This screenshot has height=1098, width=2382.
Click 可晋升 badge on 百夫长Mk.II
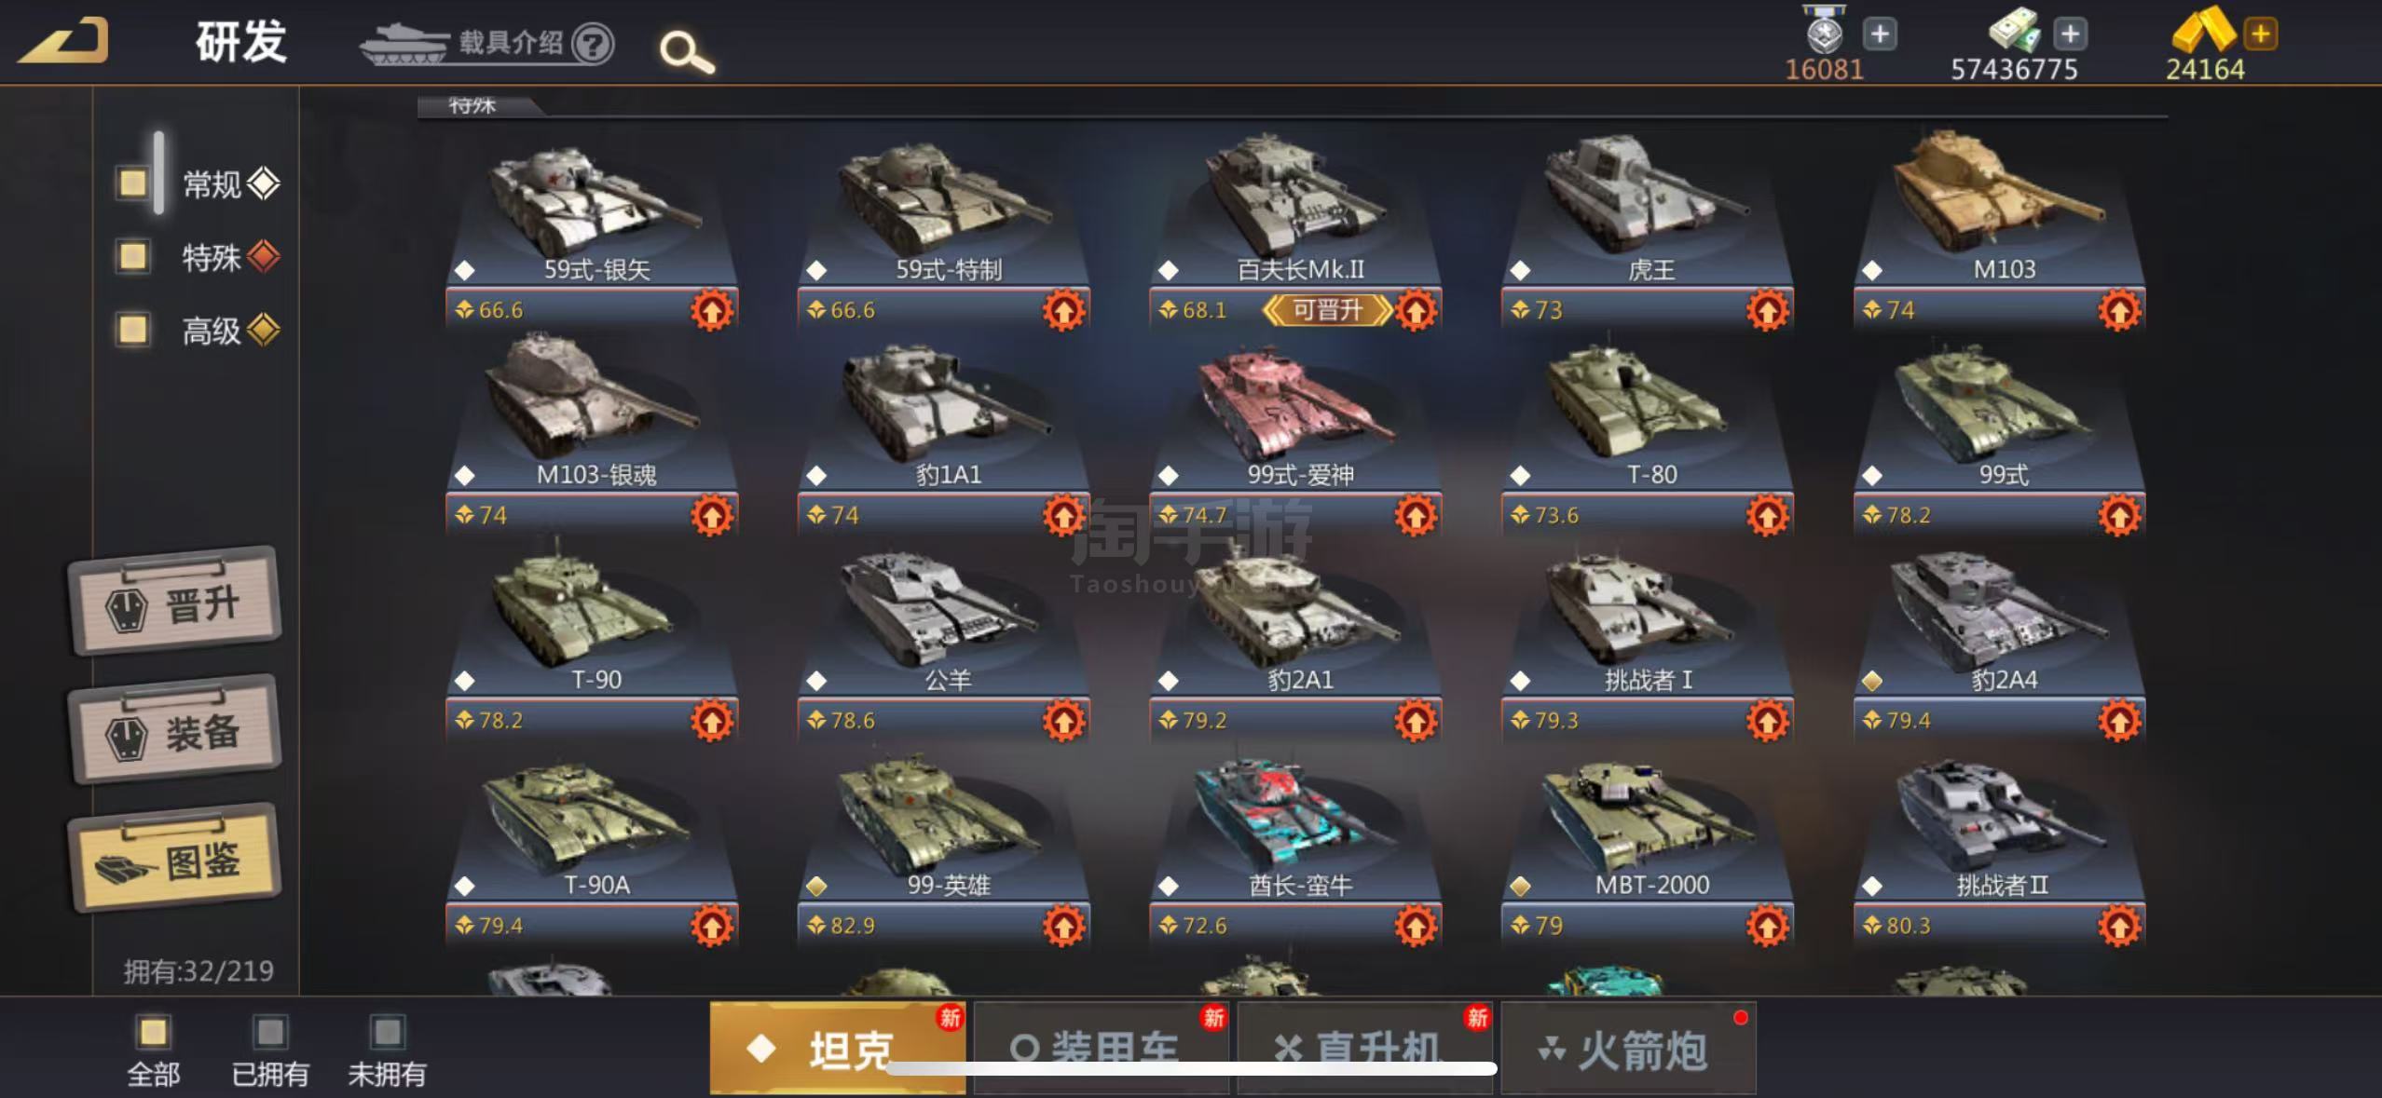pos(1327,310)
